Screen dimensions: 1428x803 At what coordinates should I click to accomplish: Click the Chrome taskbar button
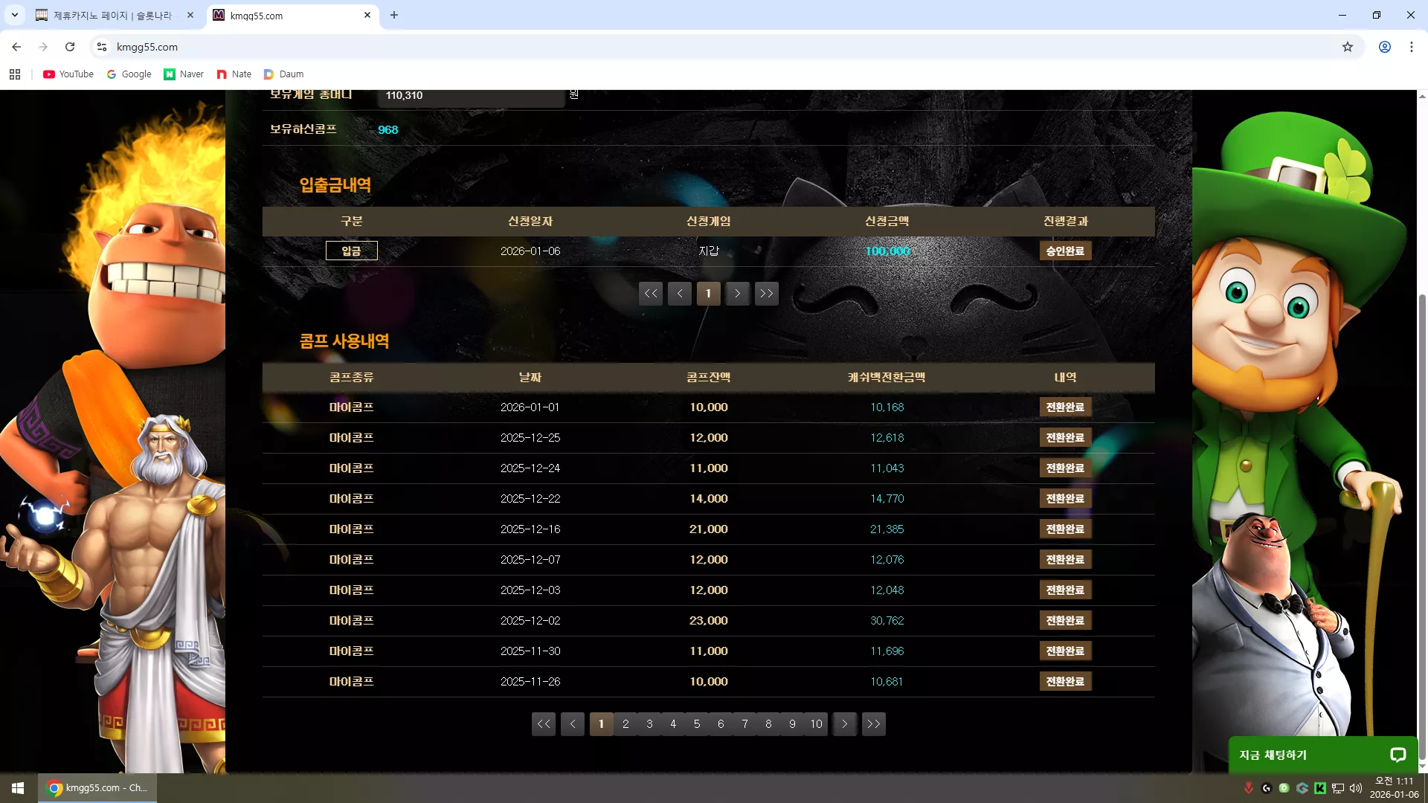point(97,788)
